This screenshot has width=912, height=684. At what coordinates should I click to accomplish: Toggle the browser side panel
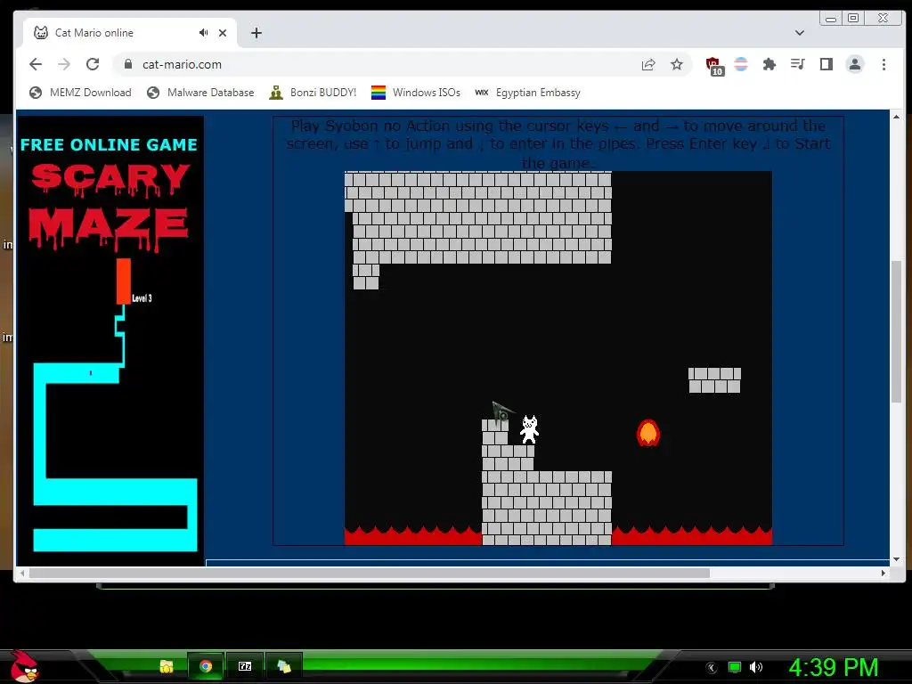826,64
